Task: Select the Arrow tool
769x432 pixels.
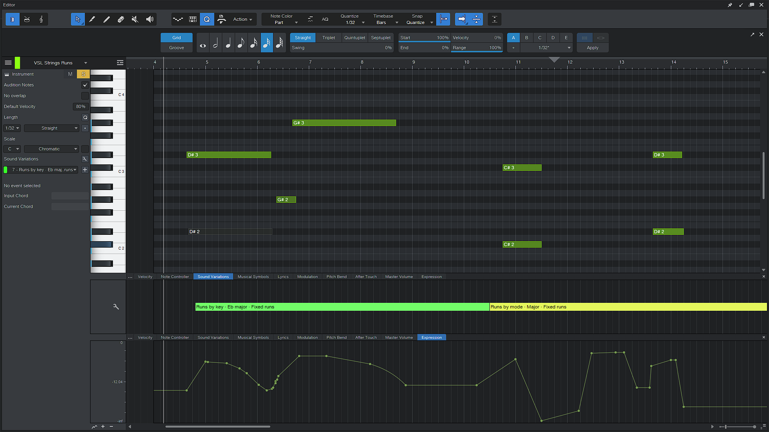Action: pyautogui.click(x=78, y=19)
